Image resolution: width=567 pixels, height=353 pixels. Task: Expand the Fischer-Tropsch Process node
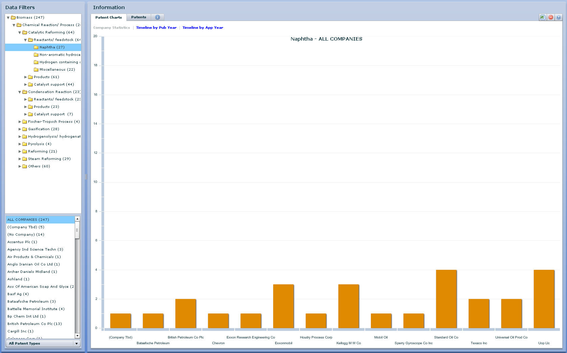pos(20,122)
